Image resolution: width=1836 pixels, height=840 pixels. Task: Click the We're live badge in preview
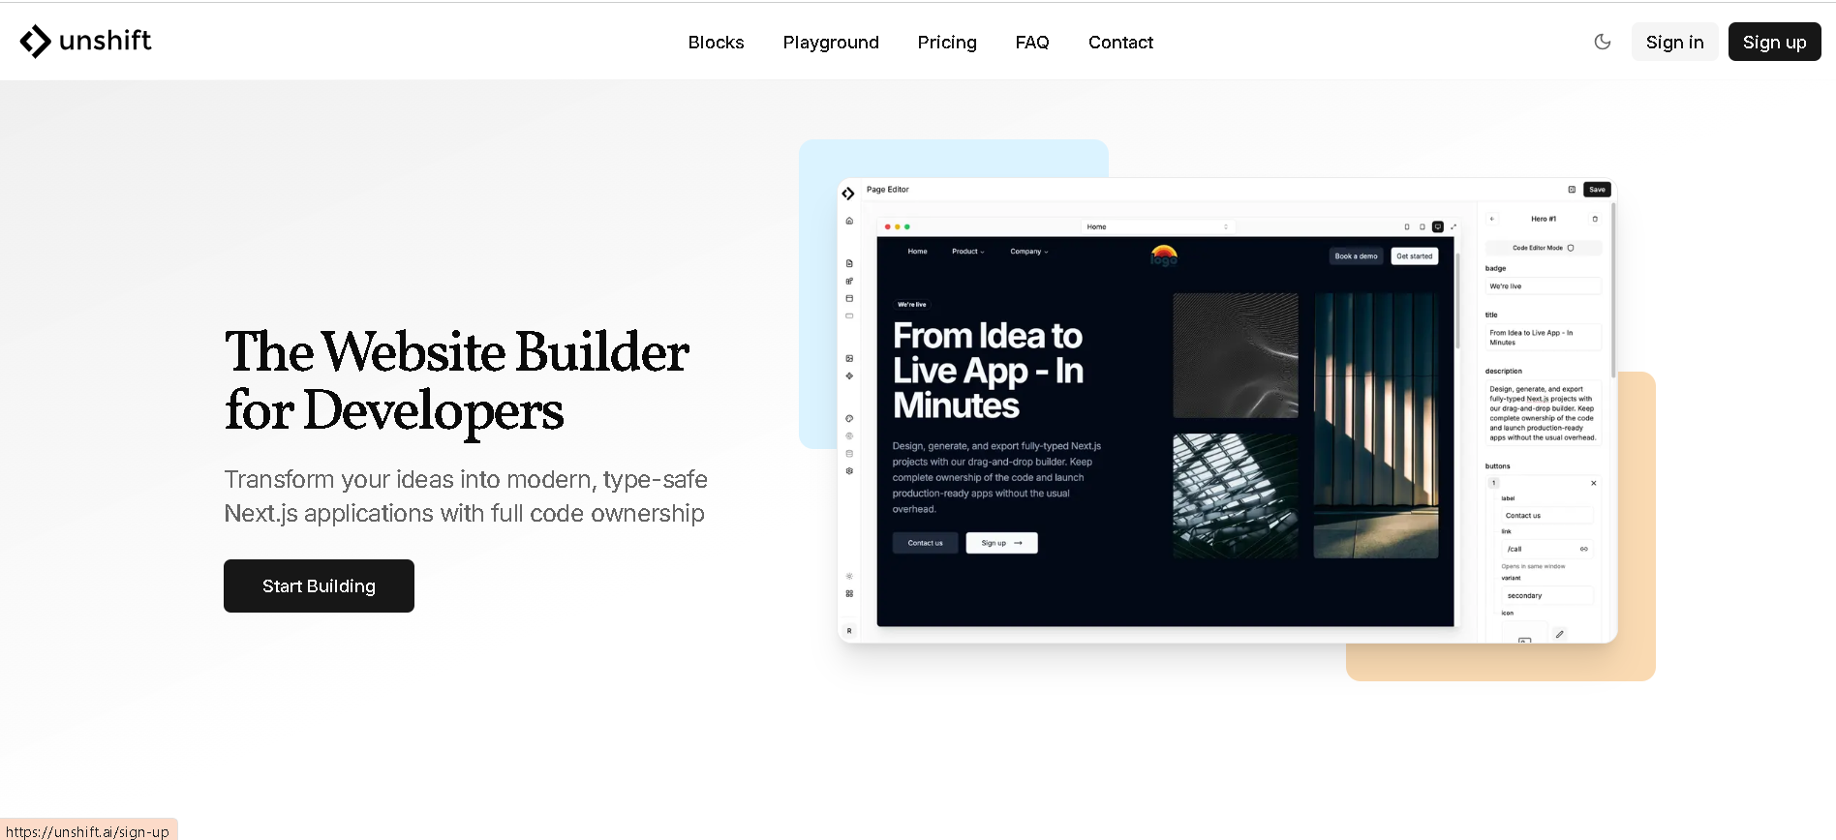(911, 304)
